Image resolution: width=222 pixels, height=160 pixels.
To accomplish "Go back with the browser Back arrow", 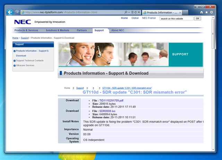I will (x=10, y=12).
